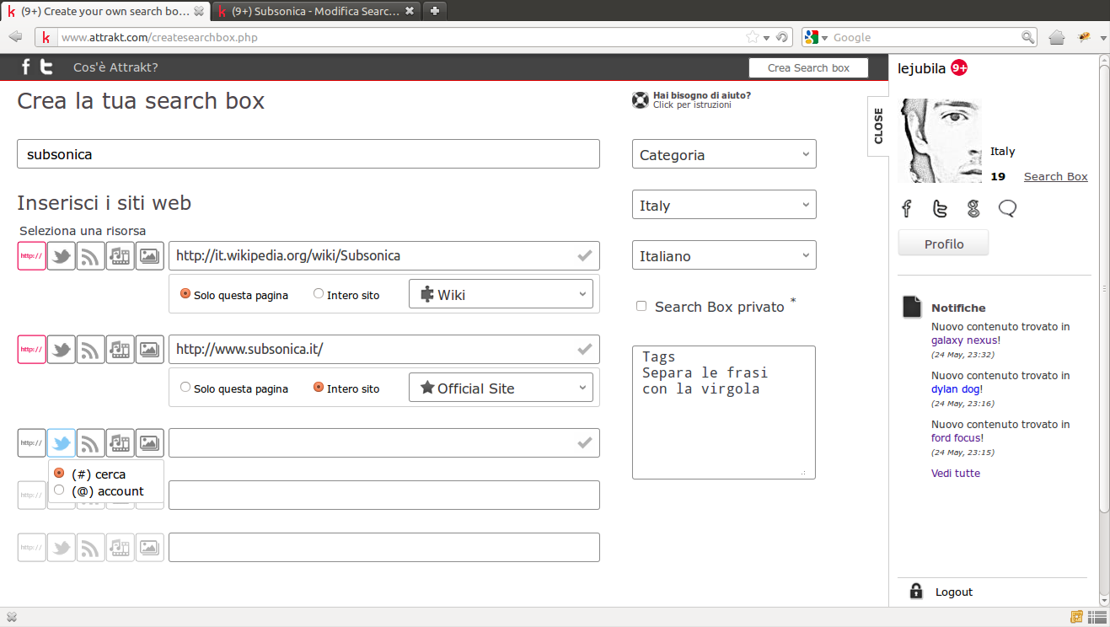Click checkmark on subsonica.it URL field

pos(584,350)
